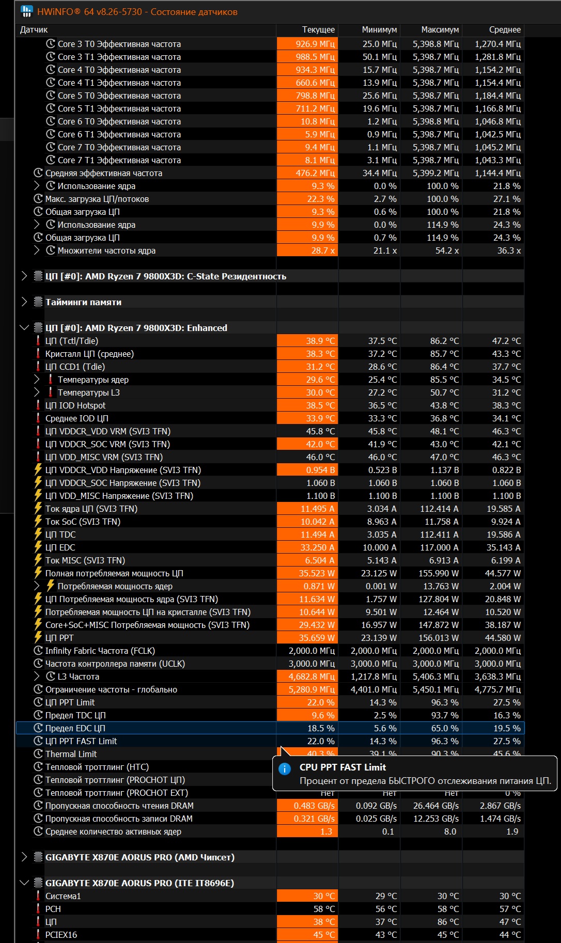Click the Максимум column header
The height and width of the screenshot is (943, 561).
click(x=440, y=30)
